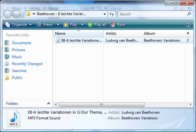The width and height of the screenshot is (196, 132).
Task: Expand the address bar path history dropdown
Action: 105,14
